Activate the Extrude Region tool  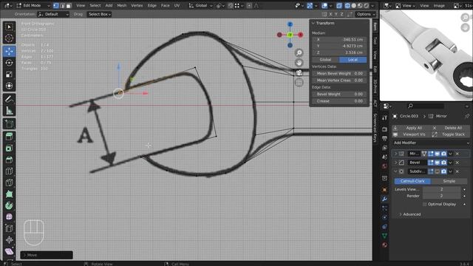tap(9, 137)
